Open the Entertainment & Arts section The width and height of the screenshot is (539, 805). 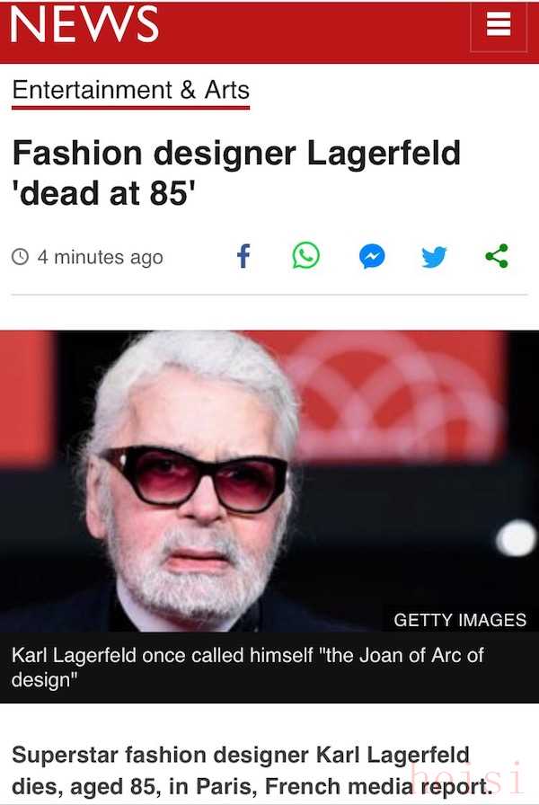point(131,90)
